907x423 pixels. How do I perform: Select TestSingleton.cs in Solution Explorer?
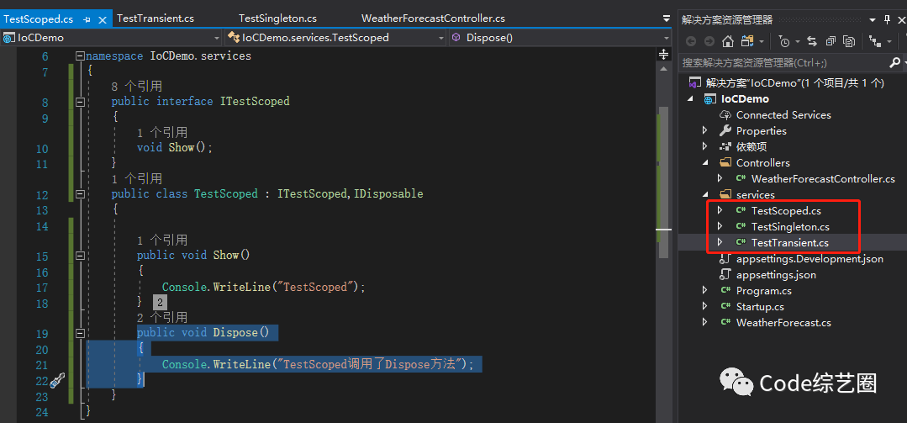click(x=790, y=226)
